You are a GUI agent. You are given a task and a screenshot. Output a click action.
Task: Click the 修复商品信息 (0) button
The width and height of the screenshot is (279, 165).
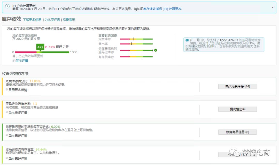[238, 132]
